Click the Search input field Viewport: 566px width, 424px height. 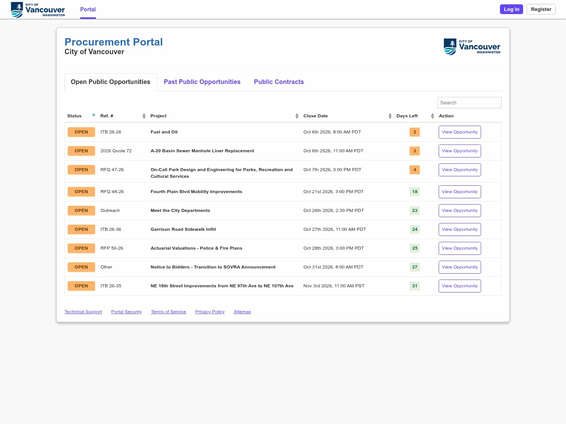(x=469, y=102)
